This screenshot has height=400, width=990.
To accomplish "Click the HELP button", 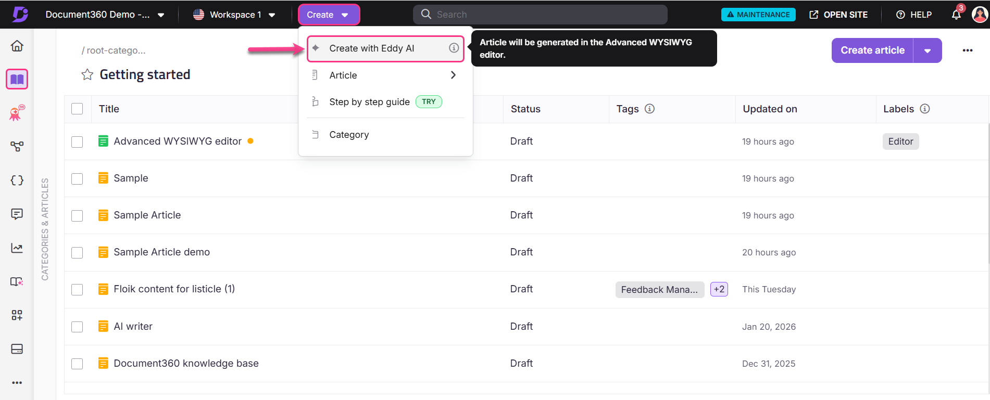I will tap(914, 15).
